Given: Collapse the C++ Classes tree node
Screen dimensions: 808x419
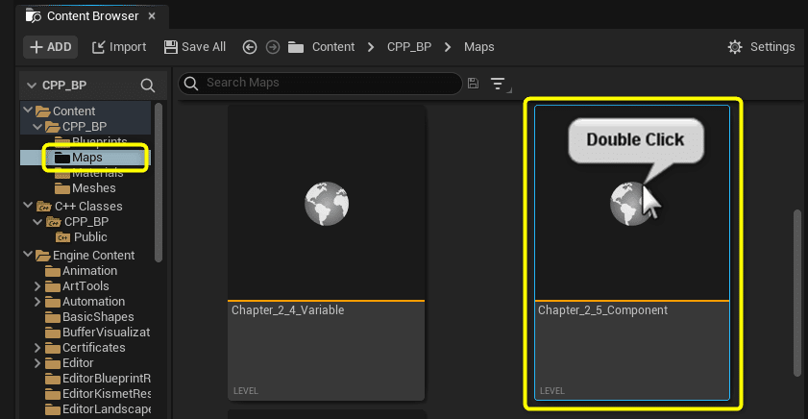Looking at the screenshot, I should 28,206.
